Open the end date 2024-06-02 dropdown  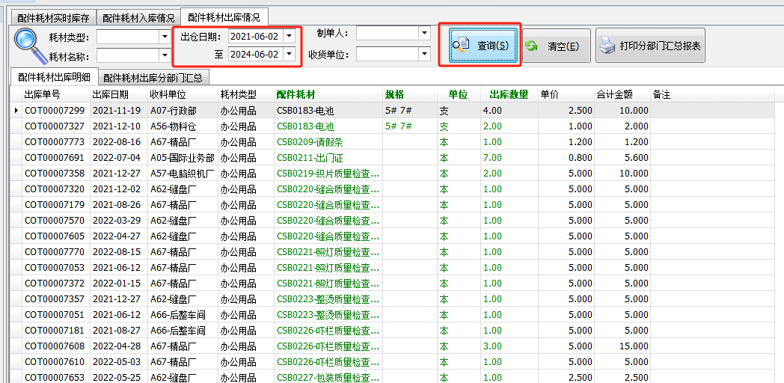pos(289,55)
